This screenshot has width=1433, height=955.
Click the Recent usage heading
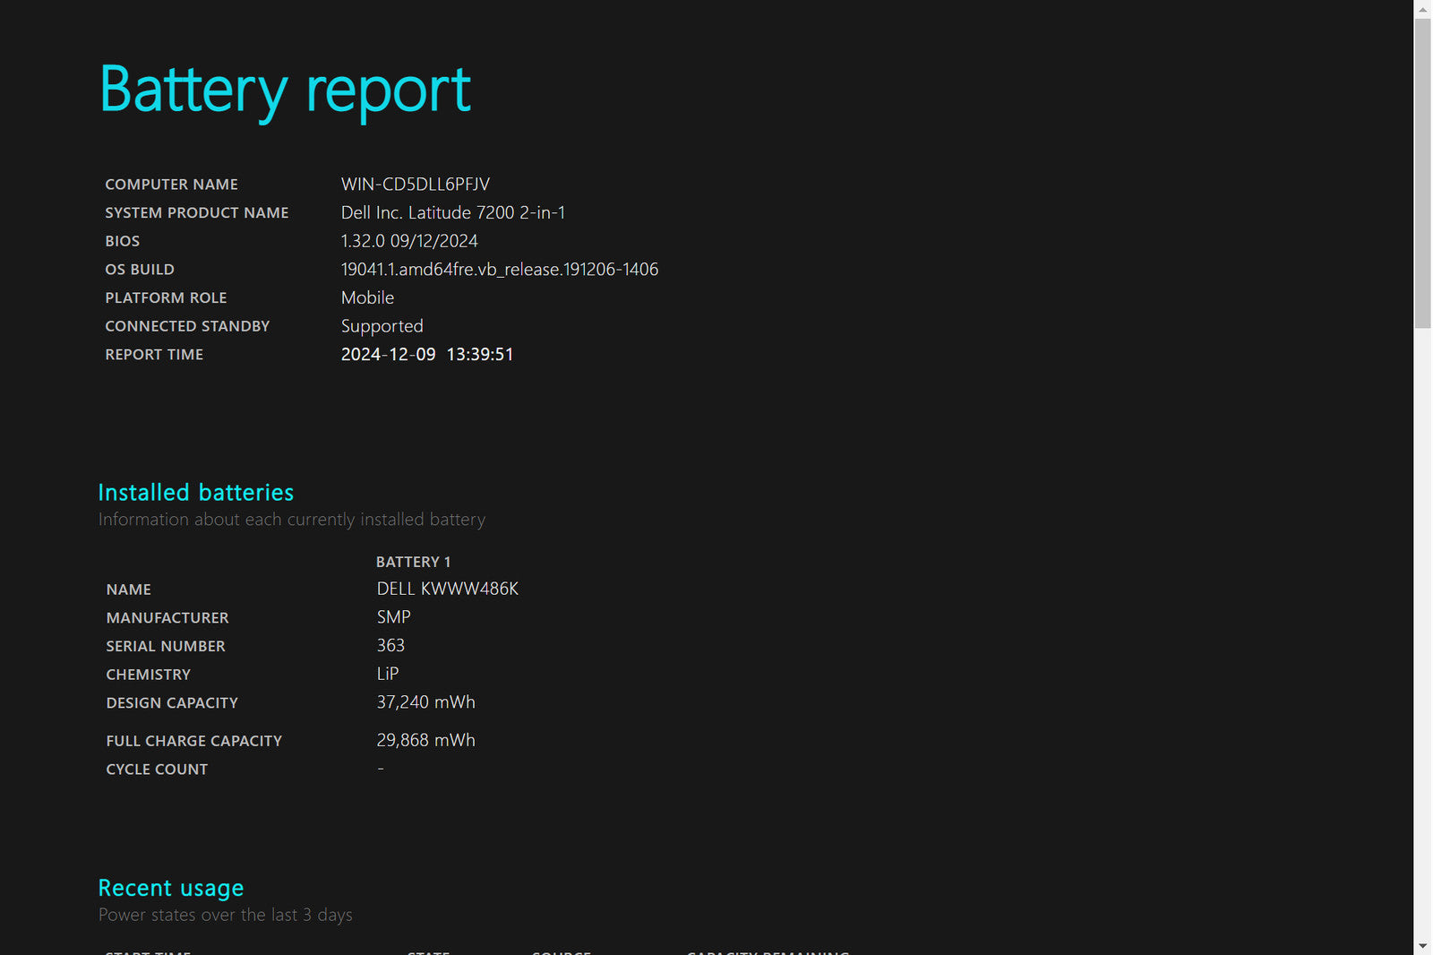[170, 888]
